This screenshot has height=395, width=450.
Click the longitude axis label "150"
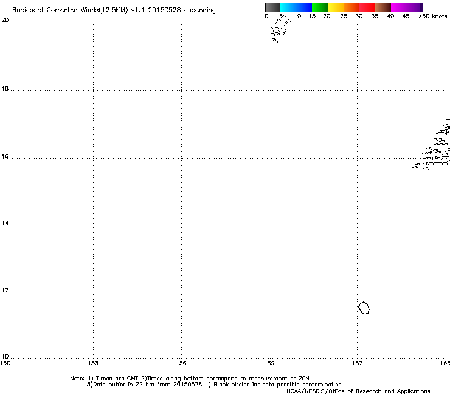(x=5, y=363)
